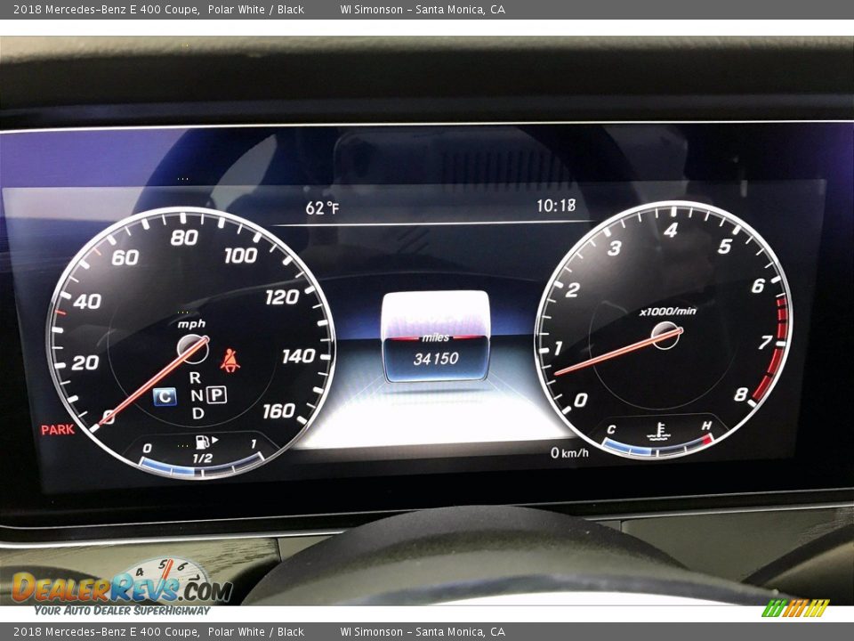The height and width of the screenshot is (641, 854).
Task: Click the bottom caption "Polar White / Black"
Action: click(256, 632)
